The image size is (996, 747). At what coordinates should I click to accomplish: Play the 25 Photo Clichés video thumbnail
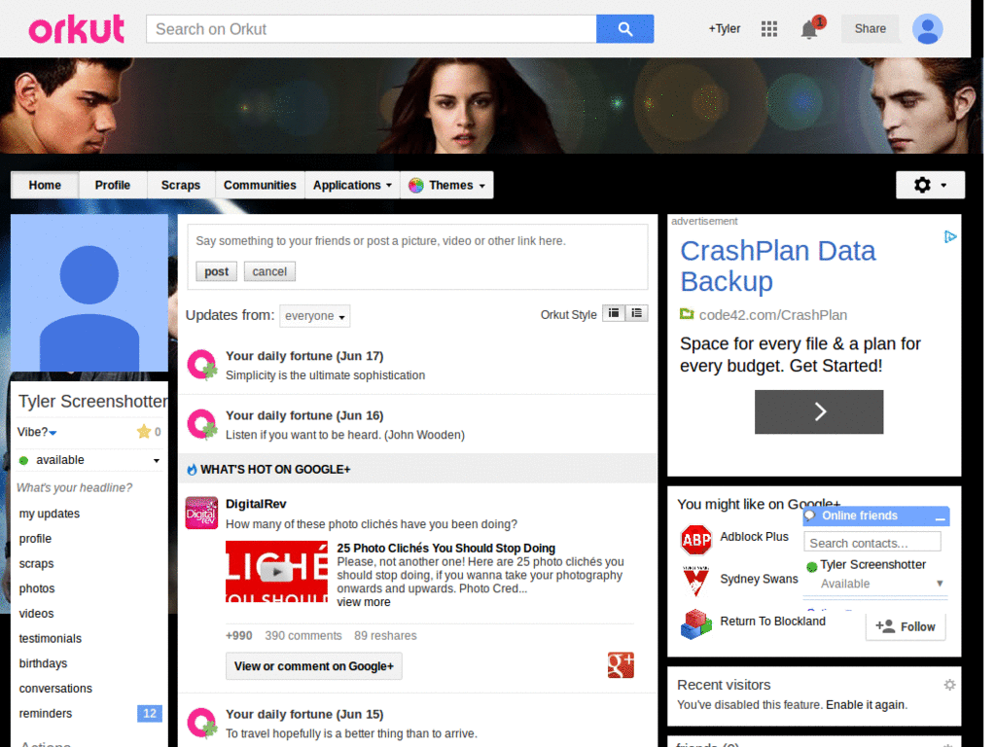(276, 571)
